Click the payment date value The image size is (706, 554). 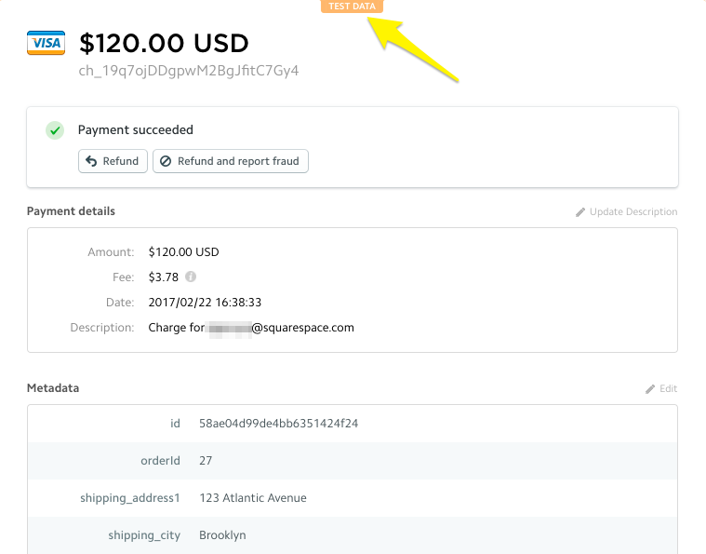click(x=205, y=303)
